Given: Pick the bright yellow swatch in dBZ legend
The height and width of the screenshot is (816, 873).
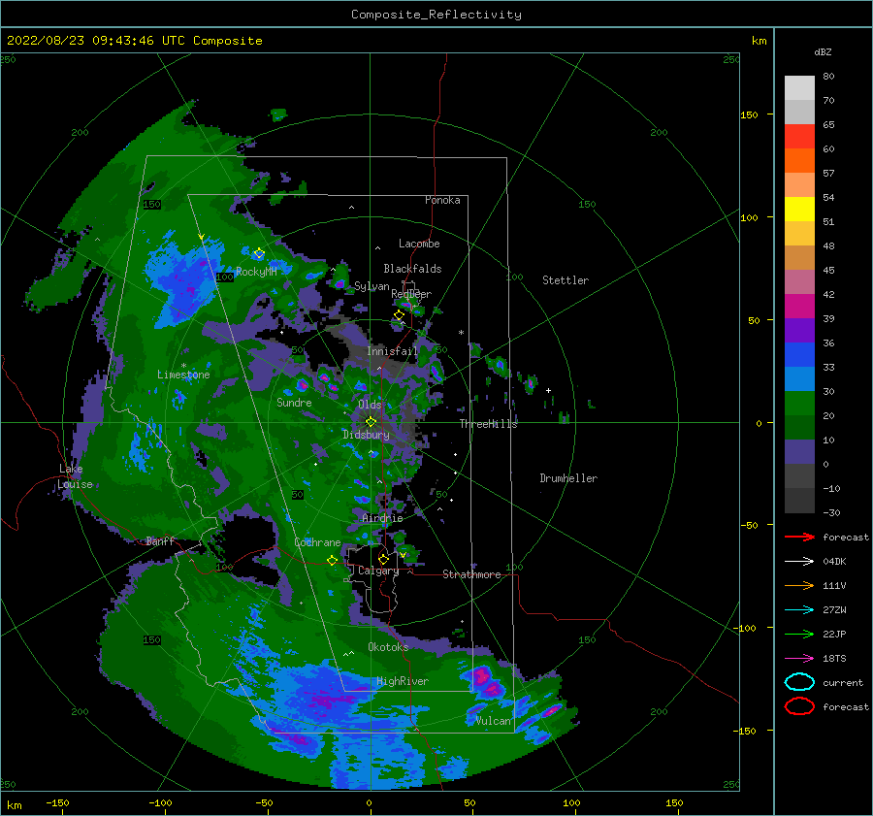Looking at the screenshot, I should pyautogui.click(x=799, y=209).
